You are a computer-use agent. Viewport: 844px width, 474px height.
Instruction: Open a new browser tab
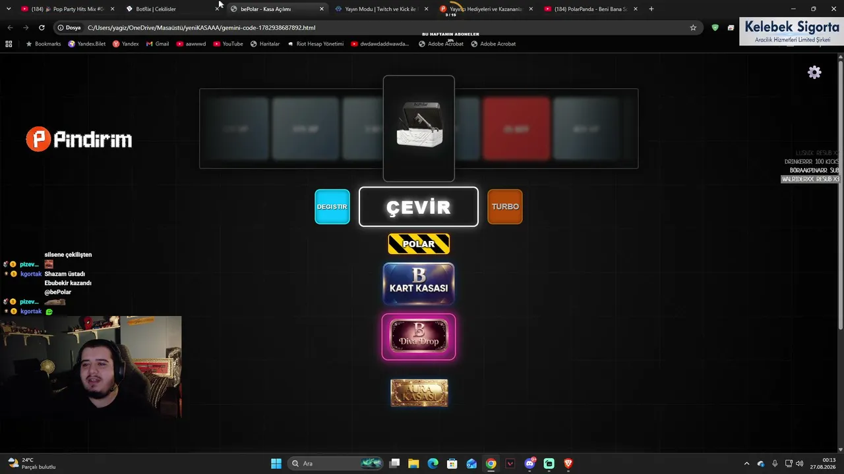pyautogui.click(x=651, y=9)
